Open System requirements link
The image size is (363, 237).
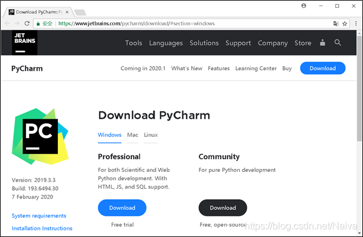[x=39, y=216]
